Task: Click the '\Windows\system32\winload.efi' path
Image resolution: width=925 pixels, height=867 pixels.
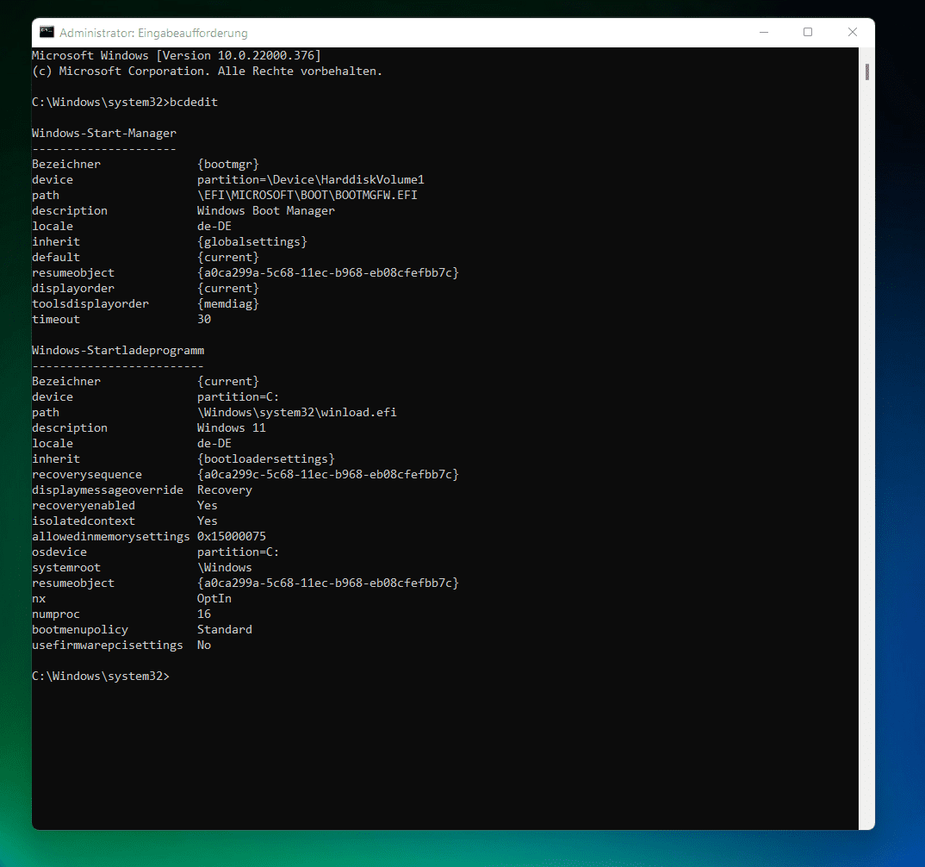Action: tap(297, 413)
